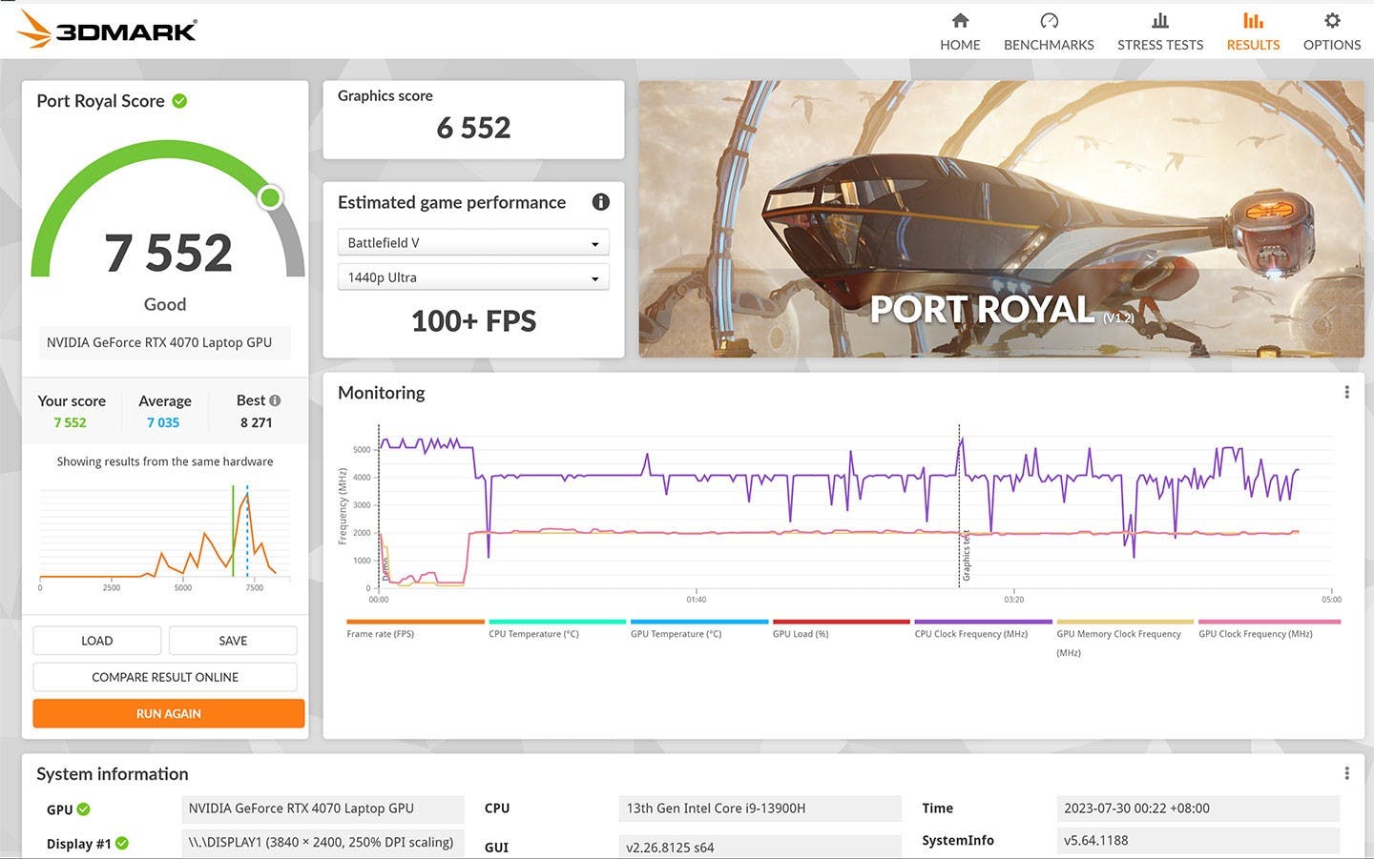Click the info icon beside Best score

(275, 400)
